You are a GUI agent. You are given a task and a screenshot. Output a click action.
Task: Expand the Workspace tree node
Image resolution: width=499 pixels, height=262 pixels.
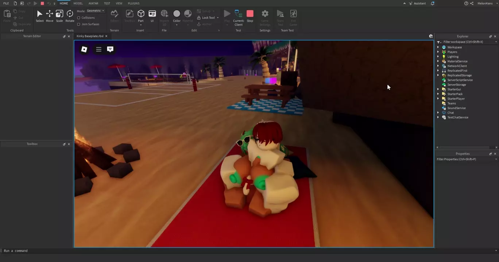point(438,47)
